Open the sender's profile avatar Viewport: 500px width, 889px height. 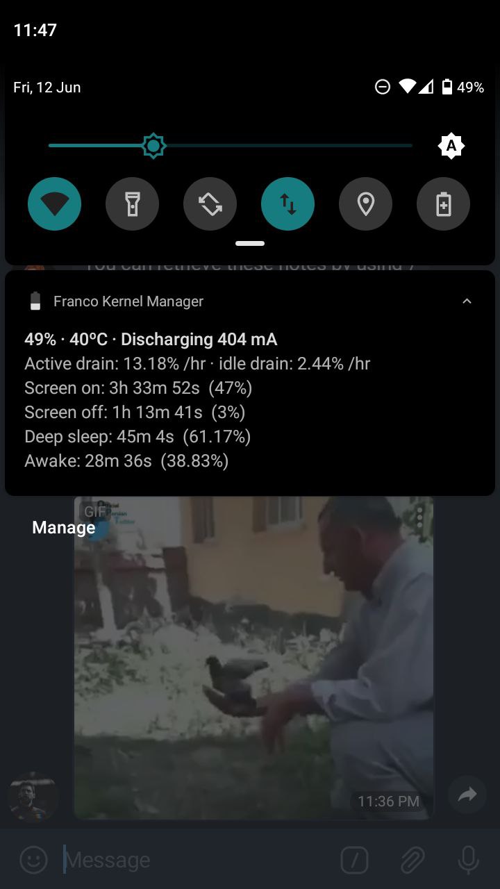32,796
